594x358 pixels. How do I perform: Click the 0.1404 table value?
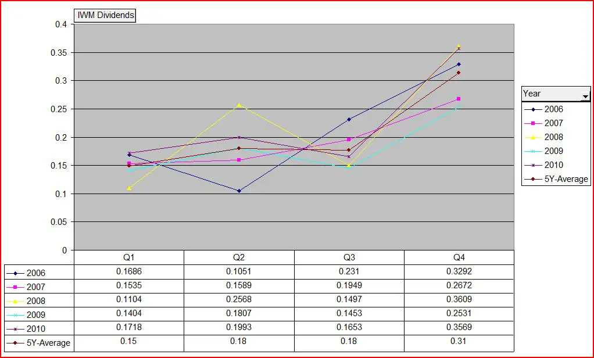tap(129, 313)
